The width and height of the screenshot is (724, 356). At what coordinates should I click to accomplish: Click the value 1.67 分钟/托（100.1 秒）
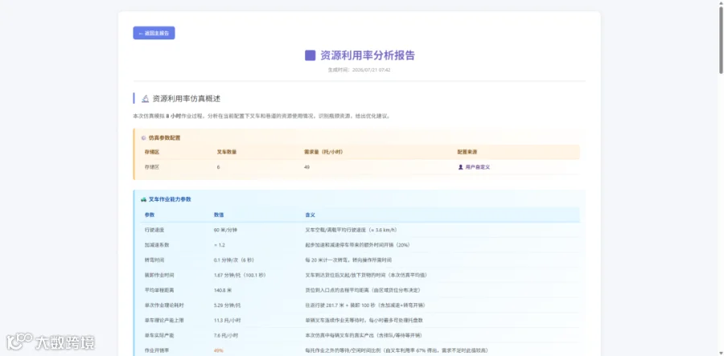240,276
